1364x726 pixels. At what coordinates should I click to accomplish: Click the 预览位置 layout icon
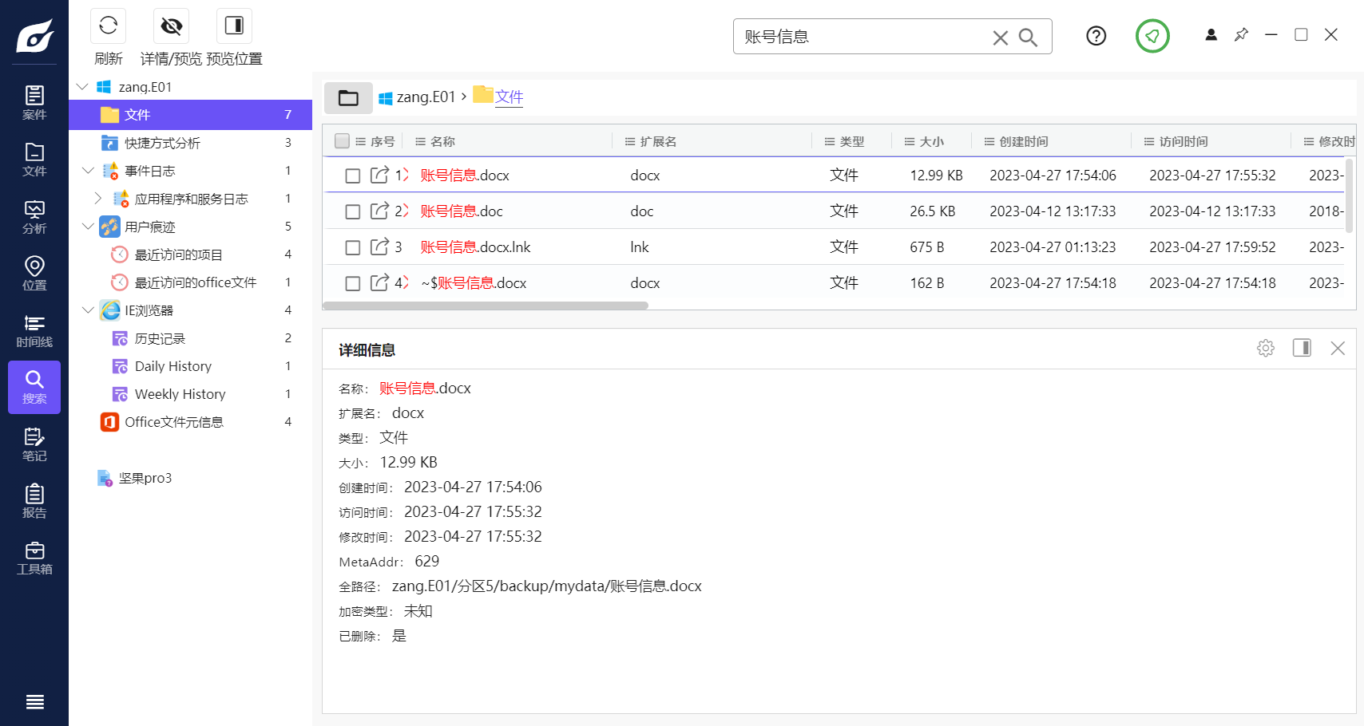coord(234,26)
